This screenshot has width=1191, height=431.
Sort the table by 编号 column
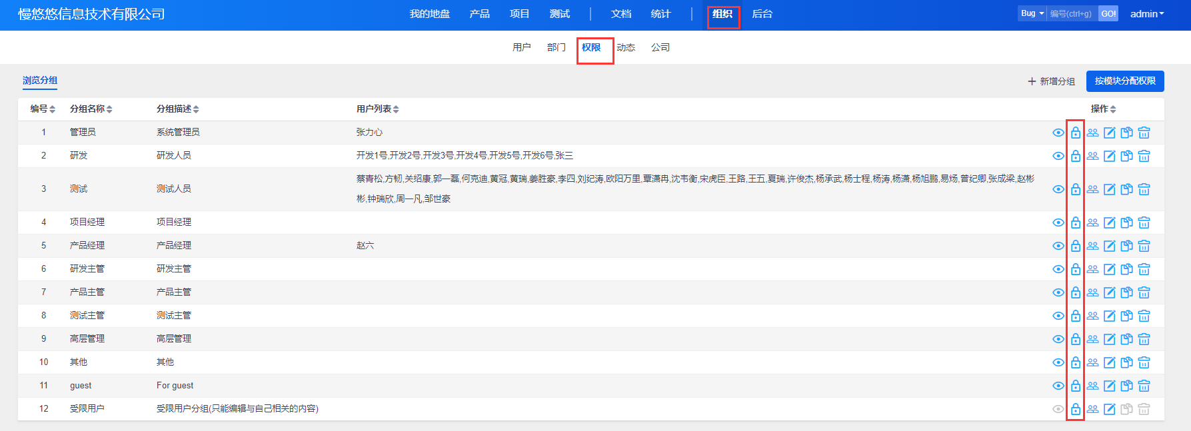pos(43,109)
